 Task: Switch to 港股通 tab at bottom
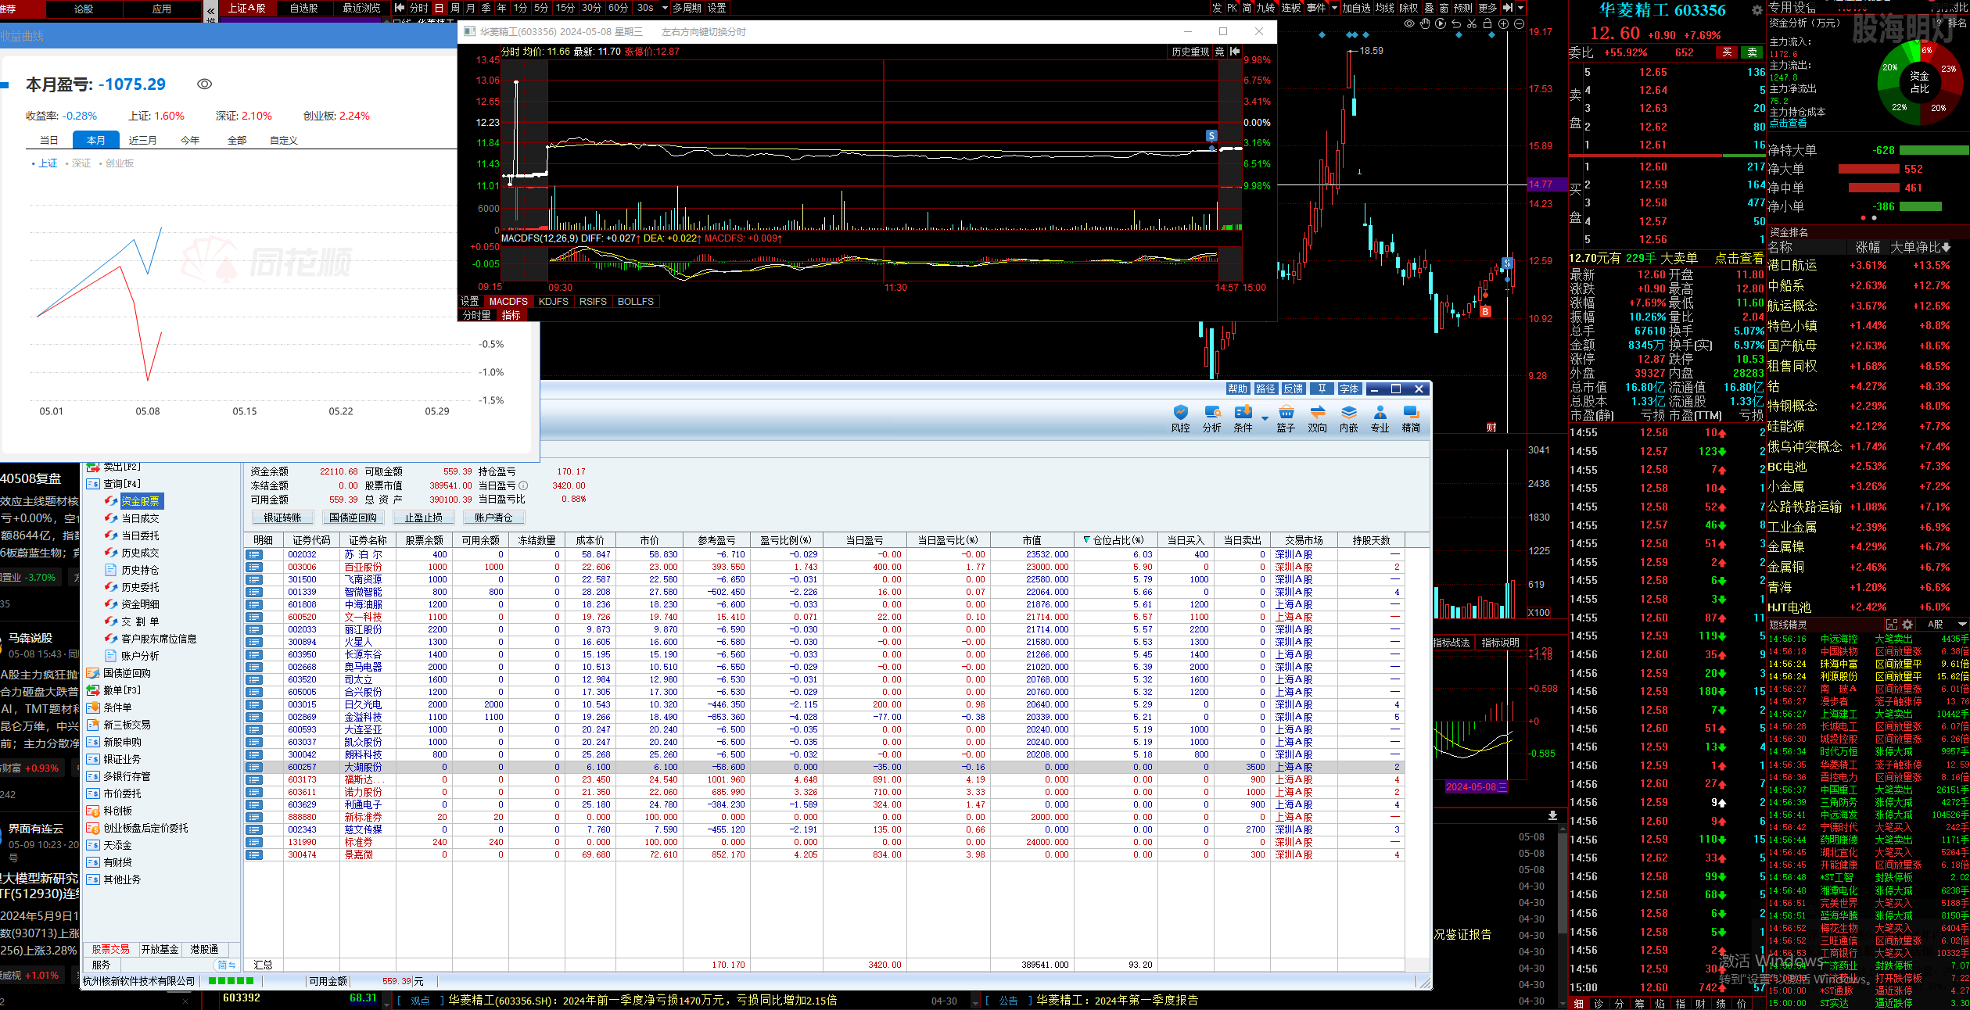(x=204, y=949)
